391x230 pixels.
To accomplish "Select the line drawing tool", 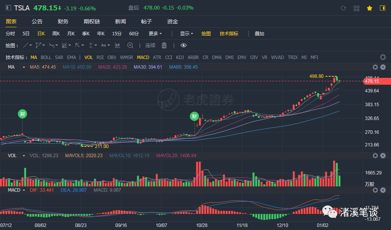I will click(25, 45).
